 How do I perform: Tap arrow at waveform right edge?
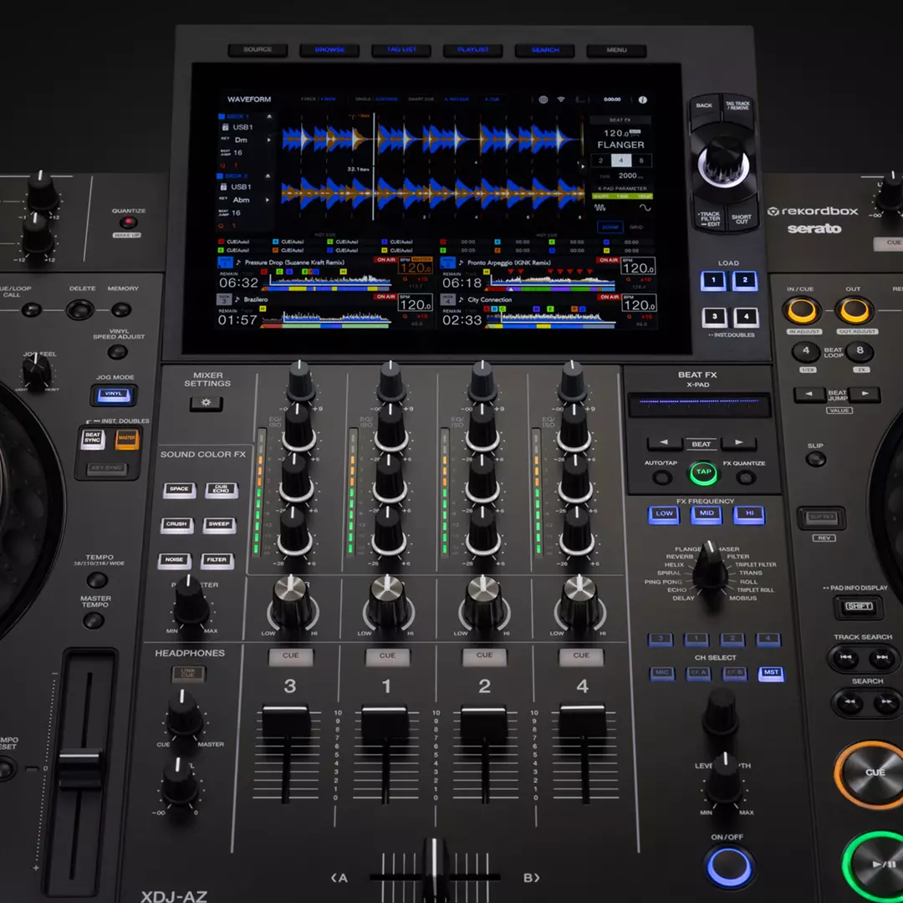point(582,166)
